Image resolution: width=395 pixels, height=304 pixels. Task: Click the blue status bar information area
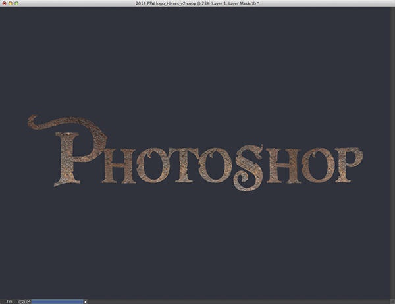[57, 301]
